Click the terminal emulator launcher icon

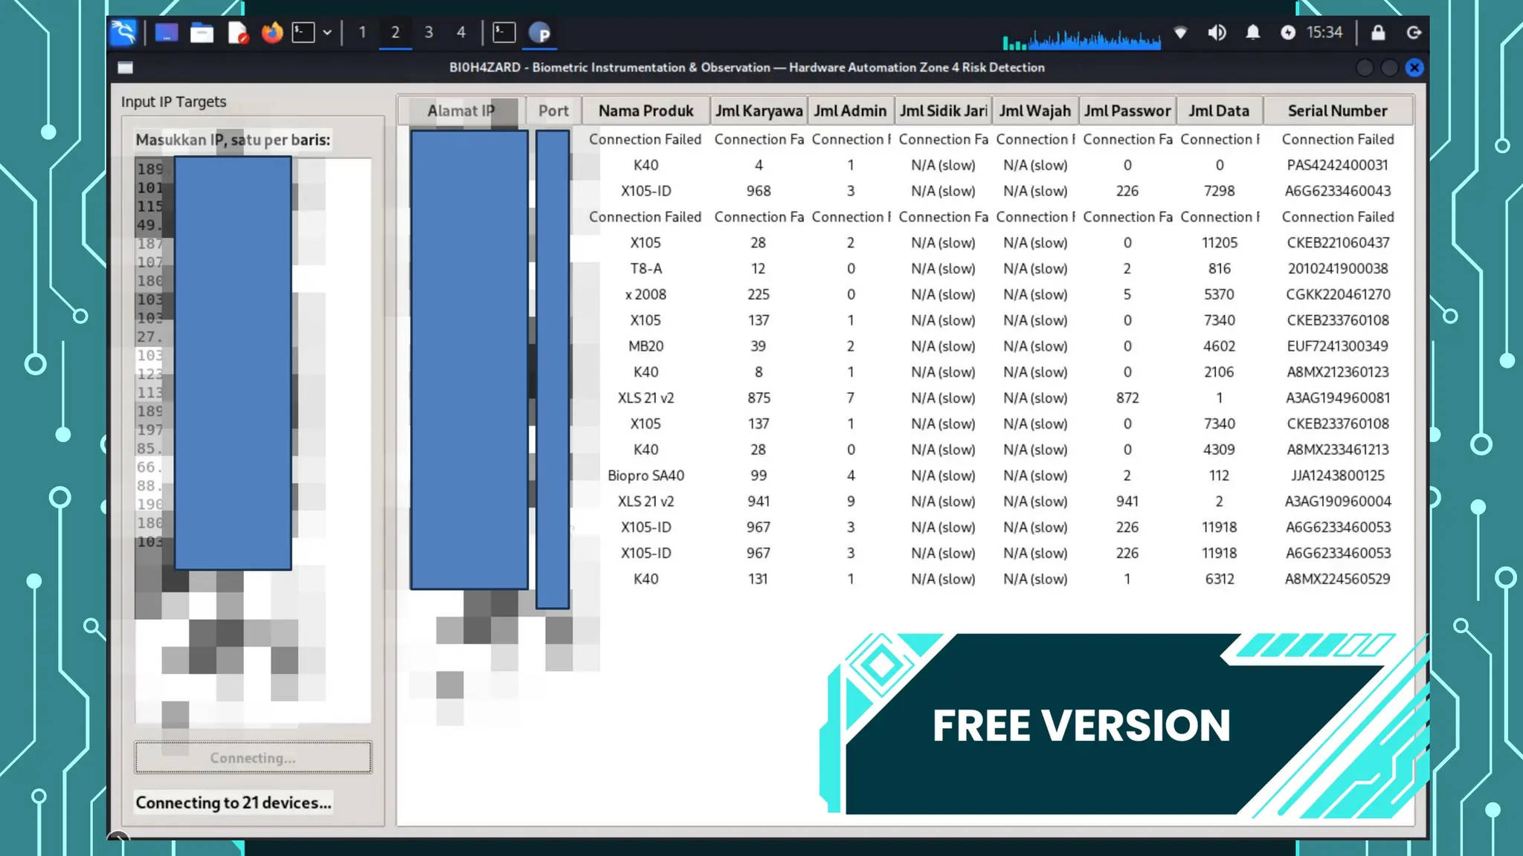[303, 33]
